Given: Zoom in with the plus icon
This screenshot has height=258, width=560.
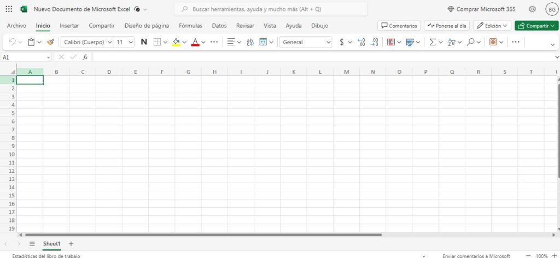Looking at the screenshot, I should point(555,255).
